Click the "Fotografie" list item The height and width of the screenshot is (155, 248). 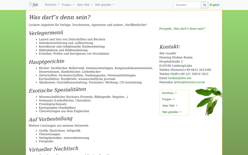coord(46,141)
